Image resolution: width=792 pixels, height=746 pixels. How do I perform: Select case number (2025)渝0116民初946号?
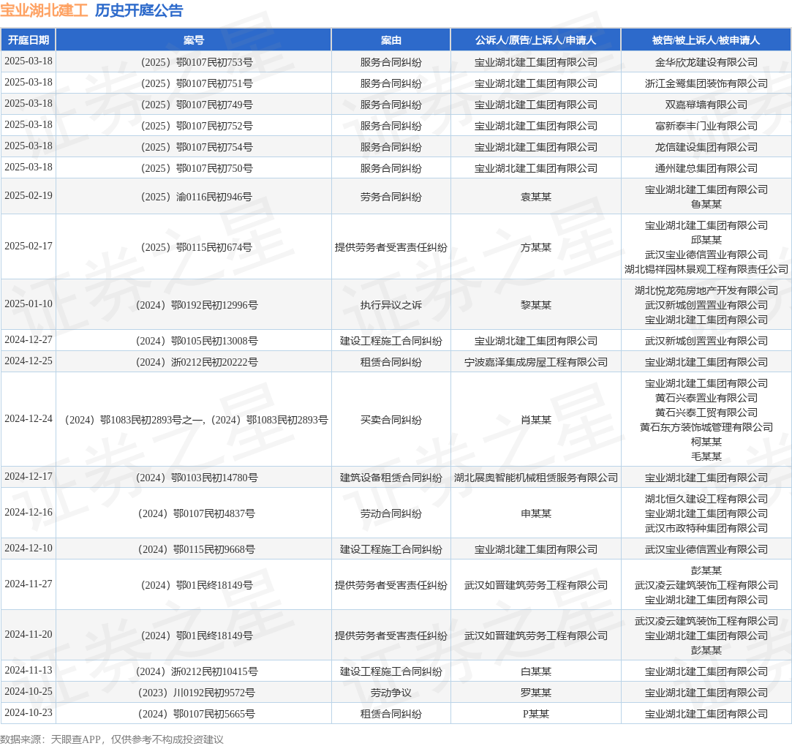pyautogui.click(x=197, y=197)
